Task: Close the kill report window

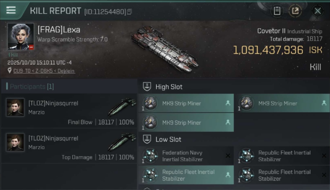Action: click(x=318, y=11)
